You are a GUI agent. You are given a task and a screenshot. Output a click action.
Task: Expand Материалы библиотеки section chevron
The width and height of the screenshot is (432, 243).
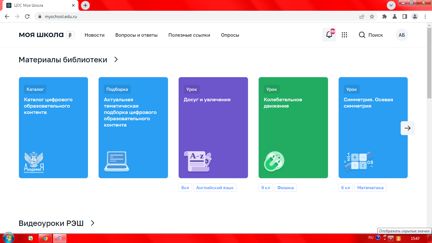(116, 59)
